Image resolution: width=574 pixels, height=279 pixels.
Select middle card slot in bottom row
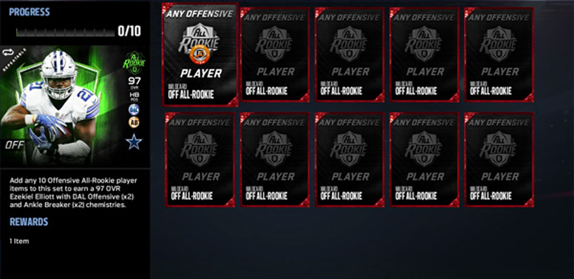coord(350,159)
